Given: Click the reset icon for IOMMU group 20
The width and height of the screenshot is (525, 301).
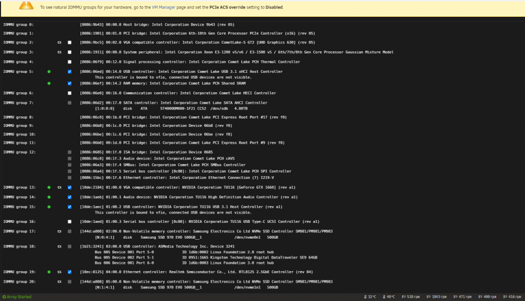Looking at the screenshot, I should coord(59,282).
